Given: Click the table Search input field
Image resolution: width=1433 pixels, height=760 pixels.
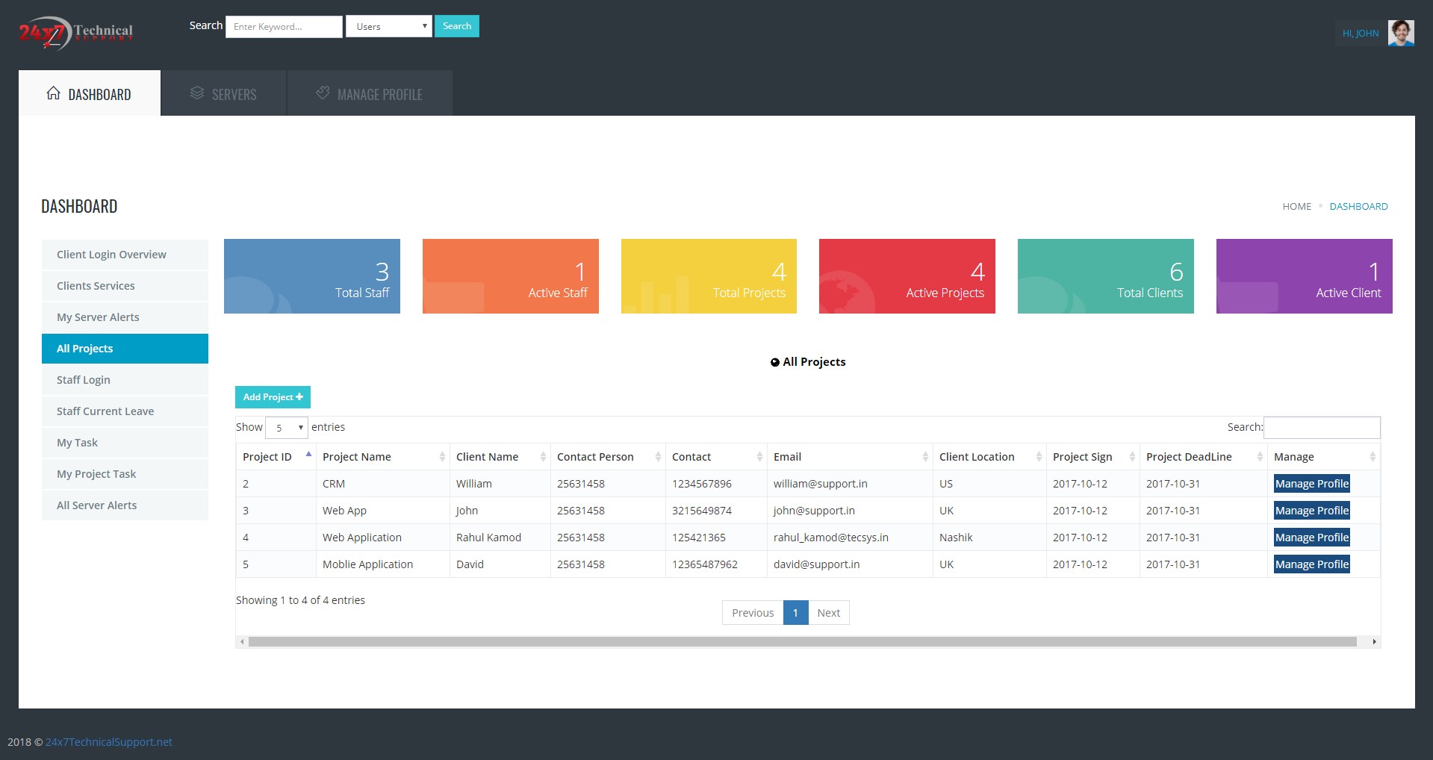Looking at the screenshot, I should [1321, 428].
